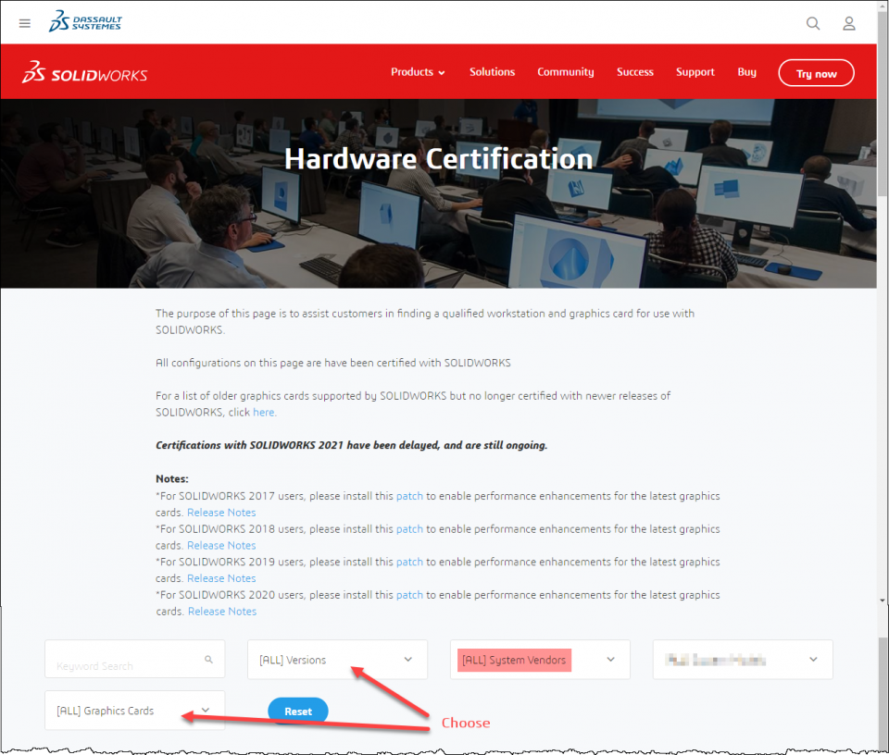This screenshot has height=755, width=889.
Task: Click the 'Notes:' heading text
Action: [172, 479]
